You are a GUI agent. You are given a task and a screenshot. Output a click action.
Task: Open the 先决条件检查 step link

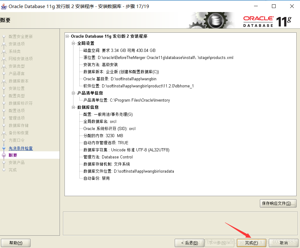click(21, 148)
